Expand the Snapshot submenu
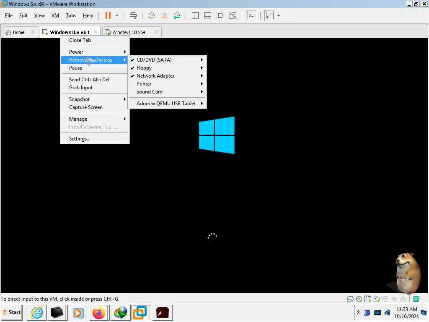Viewport: 429px width, 322px height. [x=95, y=99]
